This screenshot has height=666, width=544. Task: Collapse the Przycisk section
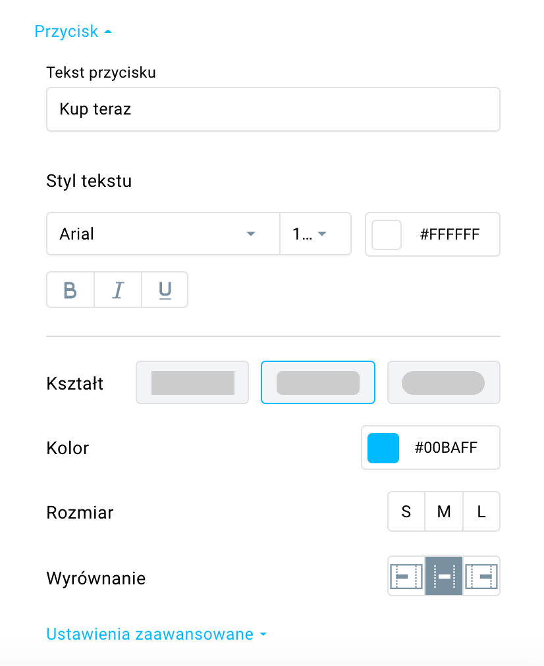coord(73,32)
